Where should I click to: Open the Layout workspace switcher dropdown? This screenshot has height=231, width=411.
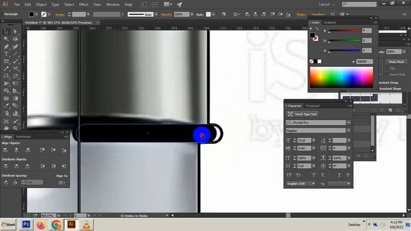(327, 4)
